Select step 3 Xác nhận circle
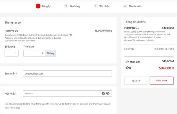 pyautogui.click(x=95, y=6)
